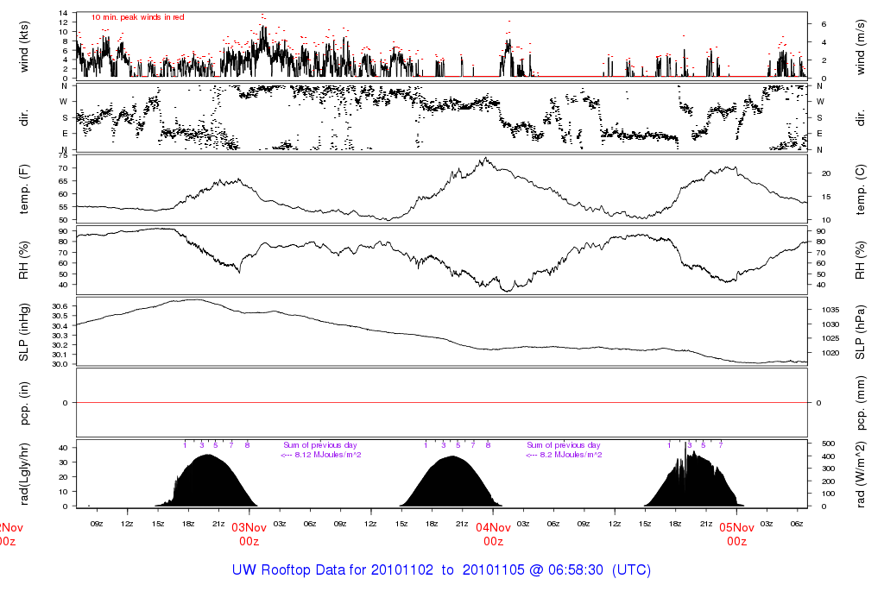Click the "03Nov 00z" date label
884x604 pixels.
[249, 534]
